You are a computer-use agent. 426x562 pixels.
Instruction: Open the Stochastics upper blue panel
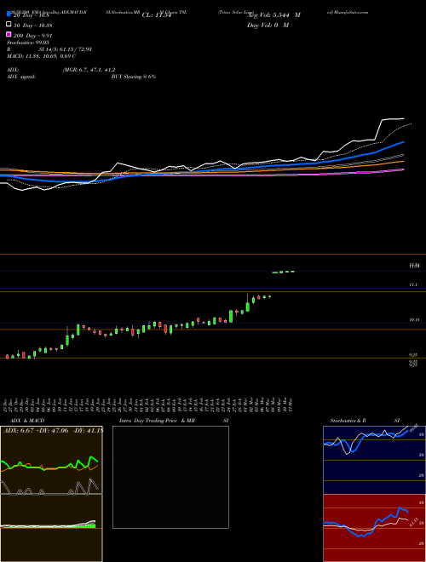pos(374,460)
